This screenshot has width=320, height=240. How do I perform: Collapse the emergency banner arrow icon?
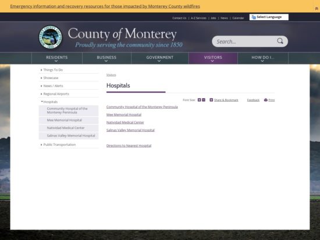[317, 9]
